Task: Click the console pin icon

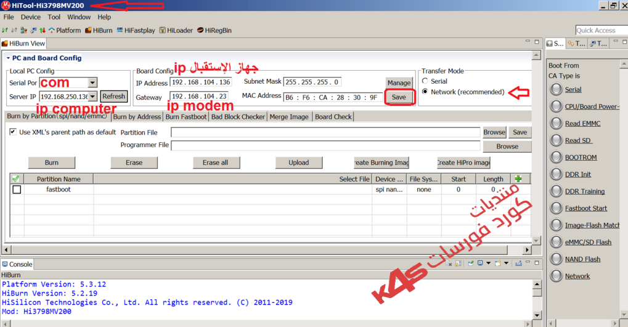Action: point(471,264)
